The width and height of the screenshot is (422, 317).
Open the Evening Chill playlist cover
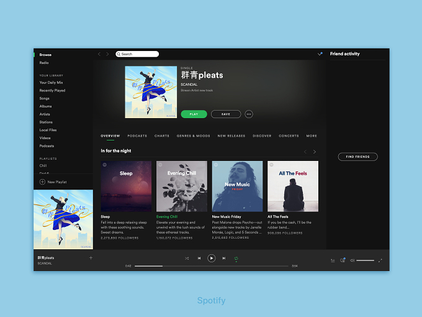(182, 186)
